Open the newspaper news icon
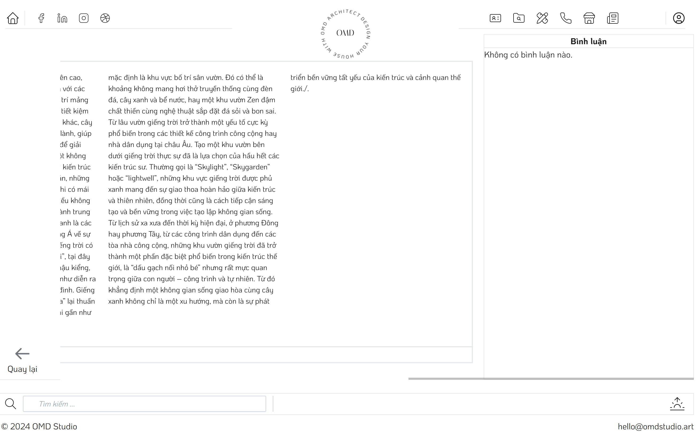The height and width of the screenshot is (432, 697). pos(612,18)
